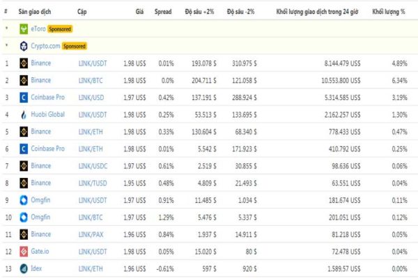Viewport: 418px width, 278px height.
Task: Open the LINK/PAX pair link
Action: (x=91, y=234)
